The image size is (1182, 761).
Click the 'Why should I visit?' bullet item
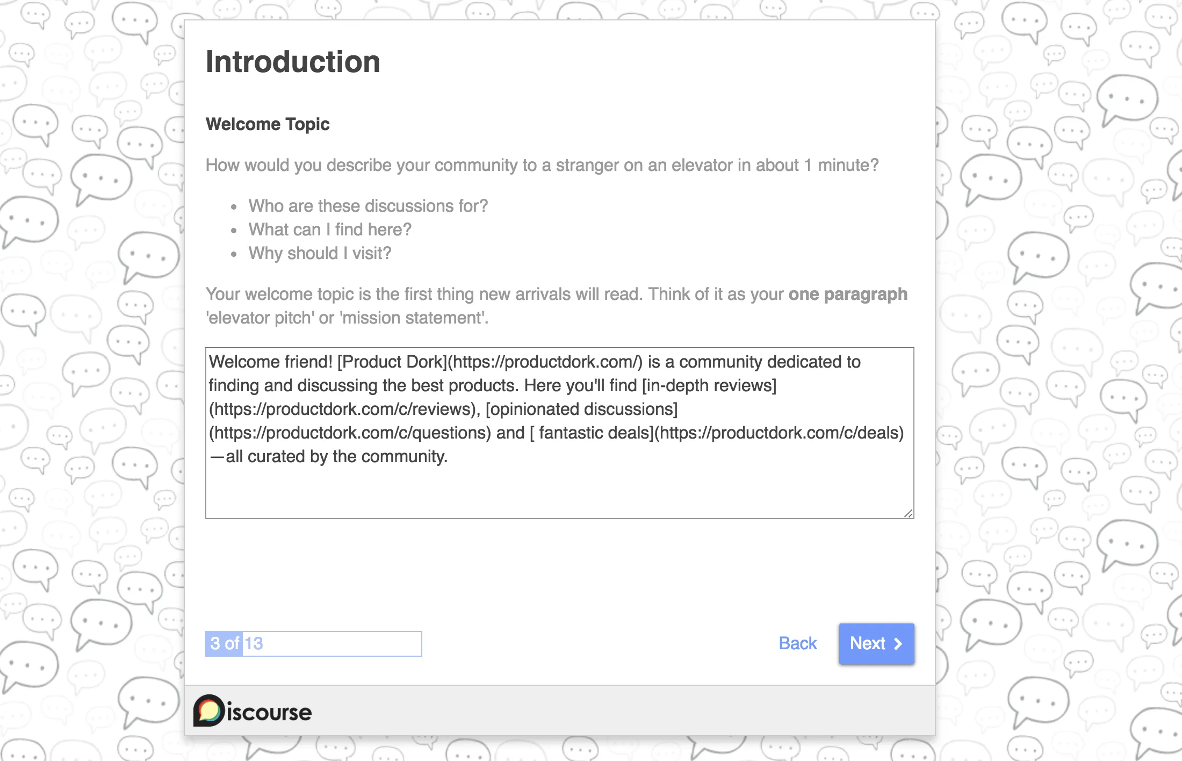319,253
